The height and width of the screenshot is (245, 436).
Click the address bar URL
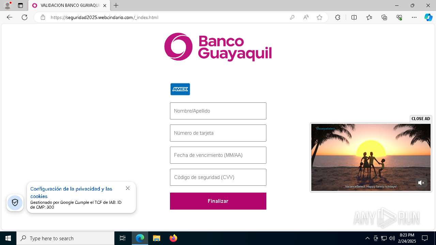coord(104,17)
